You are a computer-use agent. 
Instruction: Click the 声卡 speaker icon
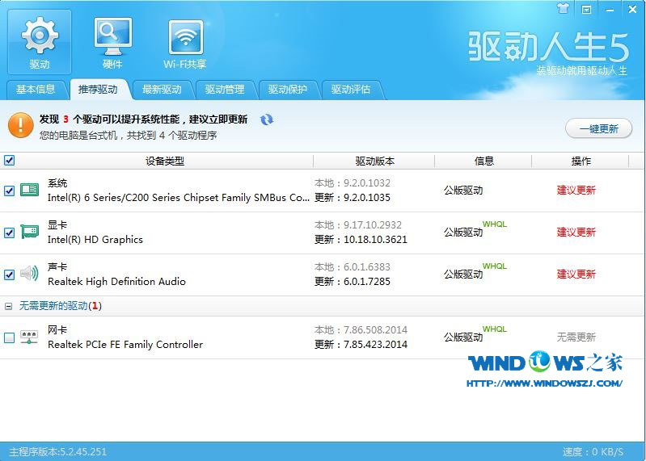pyautogui.click(x=30, y=273)
